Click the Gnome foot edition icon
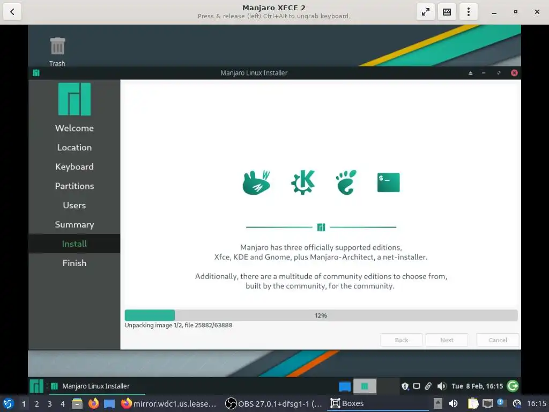 (346, 182)
